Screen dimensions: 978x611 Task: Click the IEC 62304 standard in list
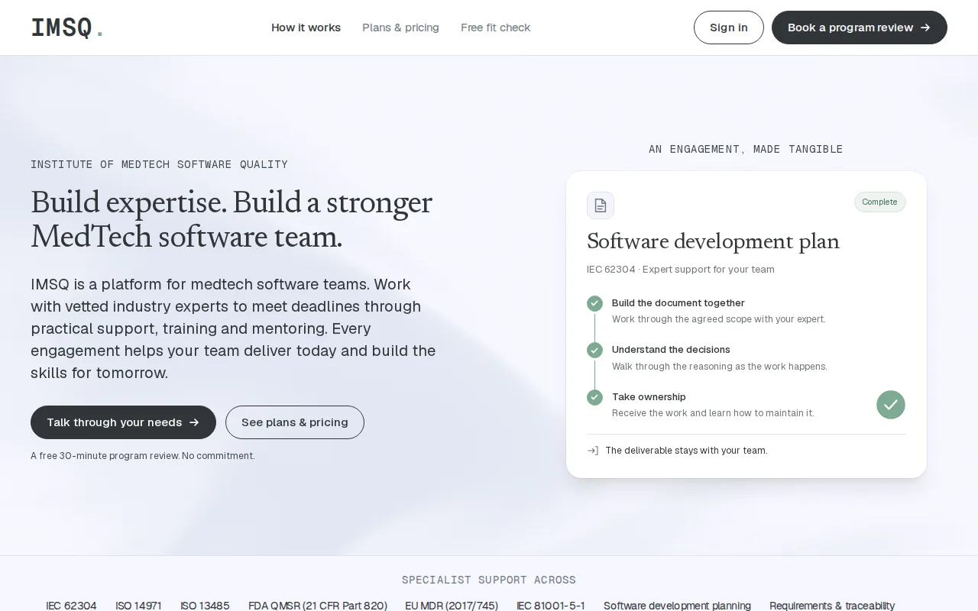click(71, 606)
